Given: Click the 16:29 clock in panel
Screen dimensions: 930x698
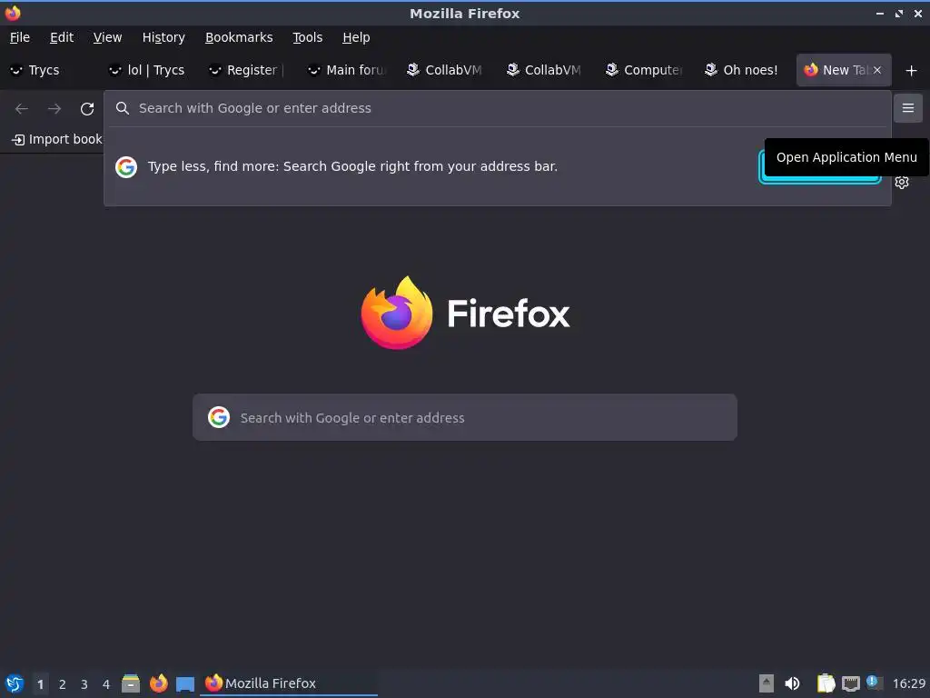Looking at the screenshot, I should 908,683.
